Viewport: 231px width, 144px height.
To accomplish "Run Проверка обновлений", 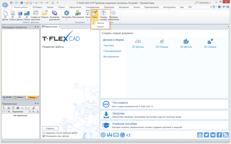I will point(113,15).
